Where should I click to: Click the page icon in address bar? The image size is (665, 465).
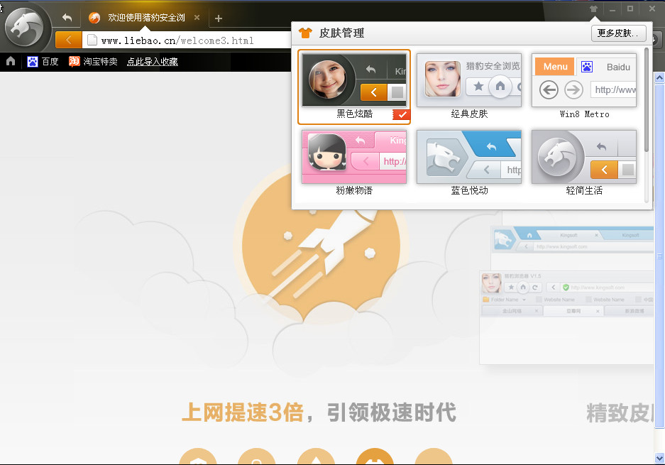pos(92,40)
